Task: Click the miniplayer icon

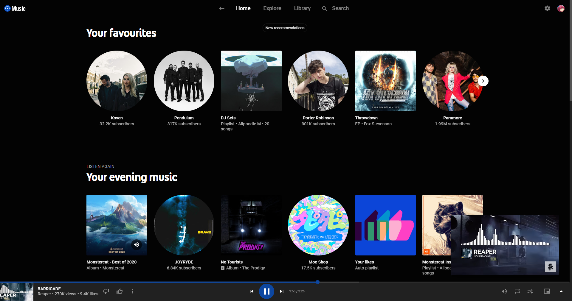Action: click(x=547, y=291)
